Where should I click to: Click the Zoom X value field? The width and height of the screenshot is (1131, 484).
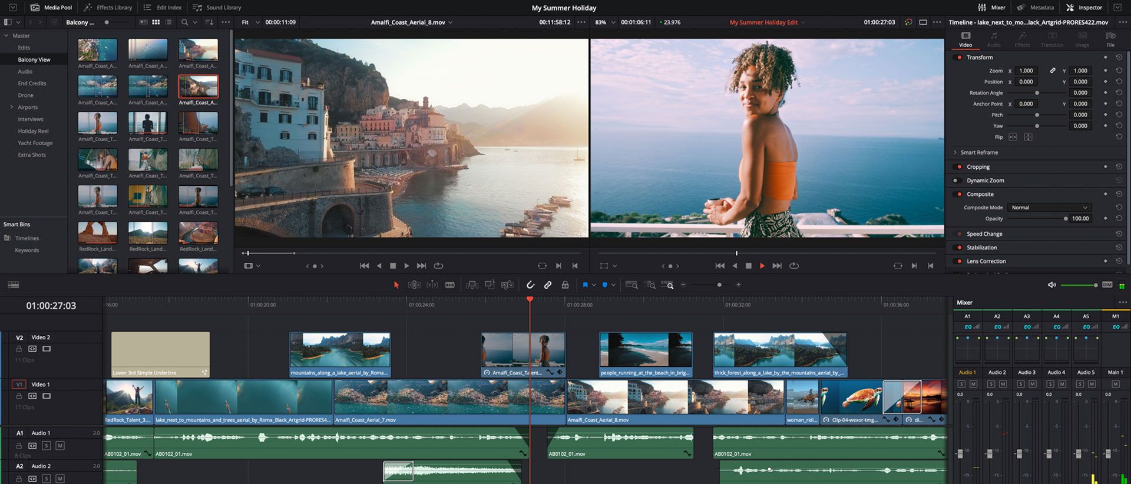1026,71
